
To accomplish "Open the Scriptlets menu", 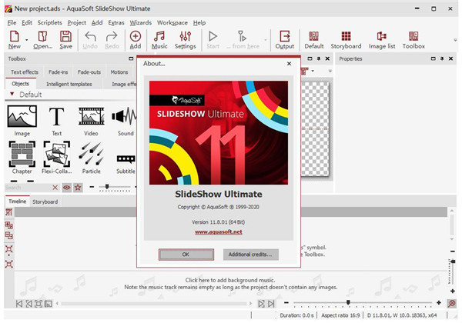I will click(49, 22).
